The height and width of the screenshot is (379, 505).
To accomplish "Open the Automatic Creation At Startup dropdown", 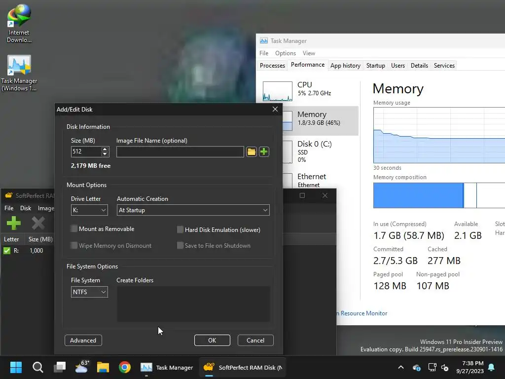I will [193, 210].
